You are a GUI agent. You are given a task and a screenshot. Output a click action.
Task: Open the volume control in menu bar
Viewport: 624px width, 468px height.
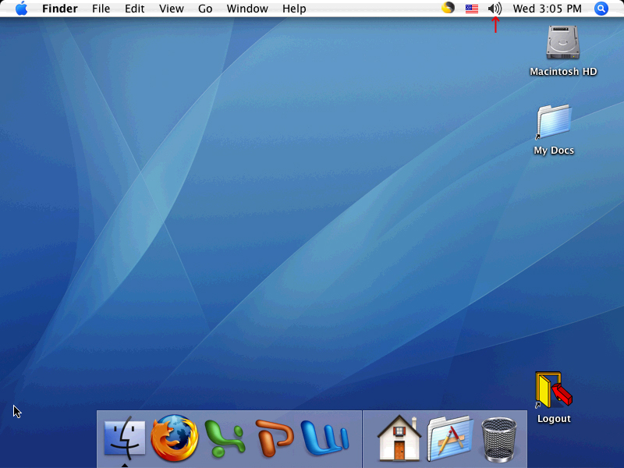495,9
